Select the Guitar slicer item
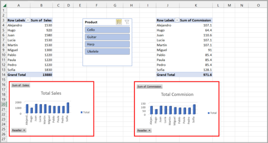Screen dimensions: 268x143 [107, 37]
